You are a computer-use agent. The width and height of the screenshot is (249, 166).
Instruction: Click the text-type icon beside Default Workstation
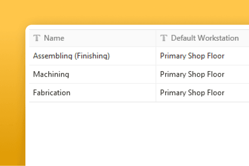coord(164,38)
